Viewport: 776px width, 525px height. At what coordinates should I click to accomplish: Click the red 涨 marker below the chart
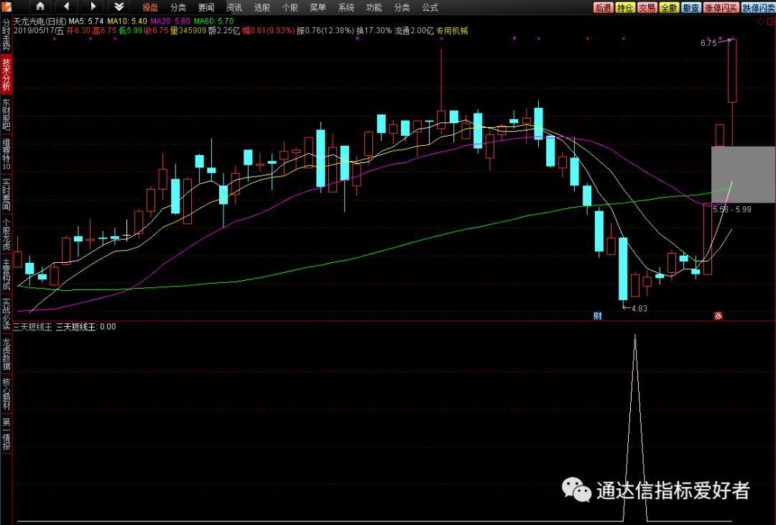[717, 316]
